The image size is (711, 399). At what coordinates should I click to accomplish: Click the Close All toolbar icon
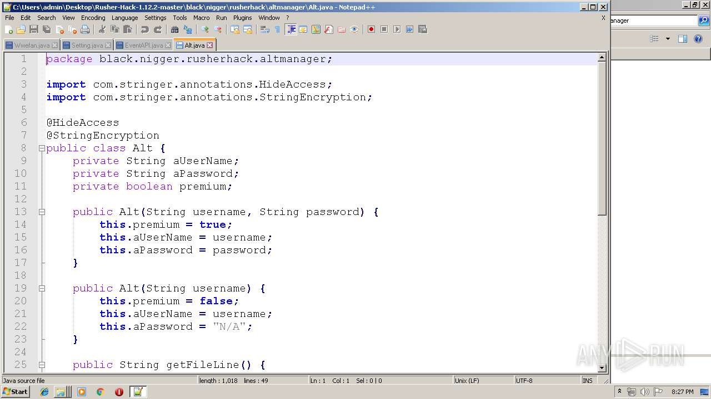click(x=72, y=29)
